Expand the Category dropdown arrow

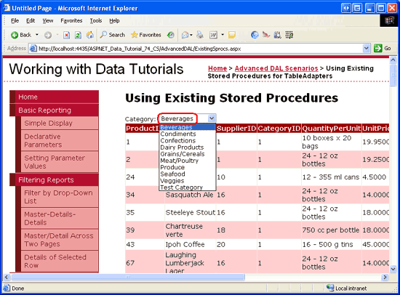(212, 118)
